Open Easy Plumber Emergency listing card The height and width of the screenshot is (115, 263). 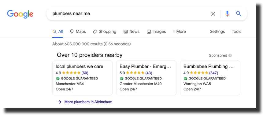146,78
